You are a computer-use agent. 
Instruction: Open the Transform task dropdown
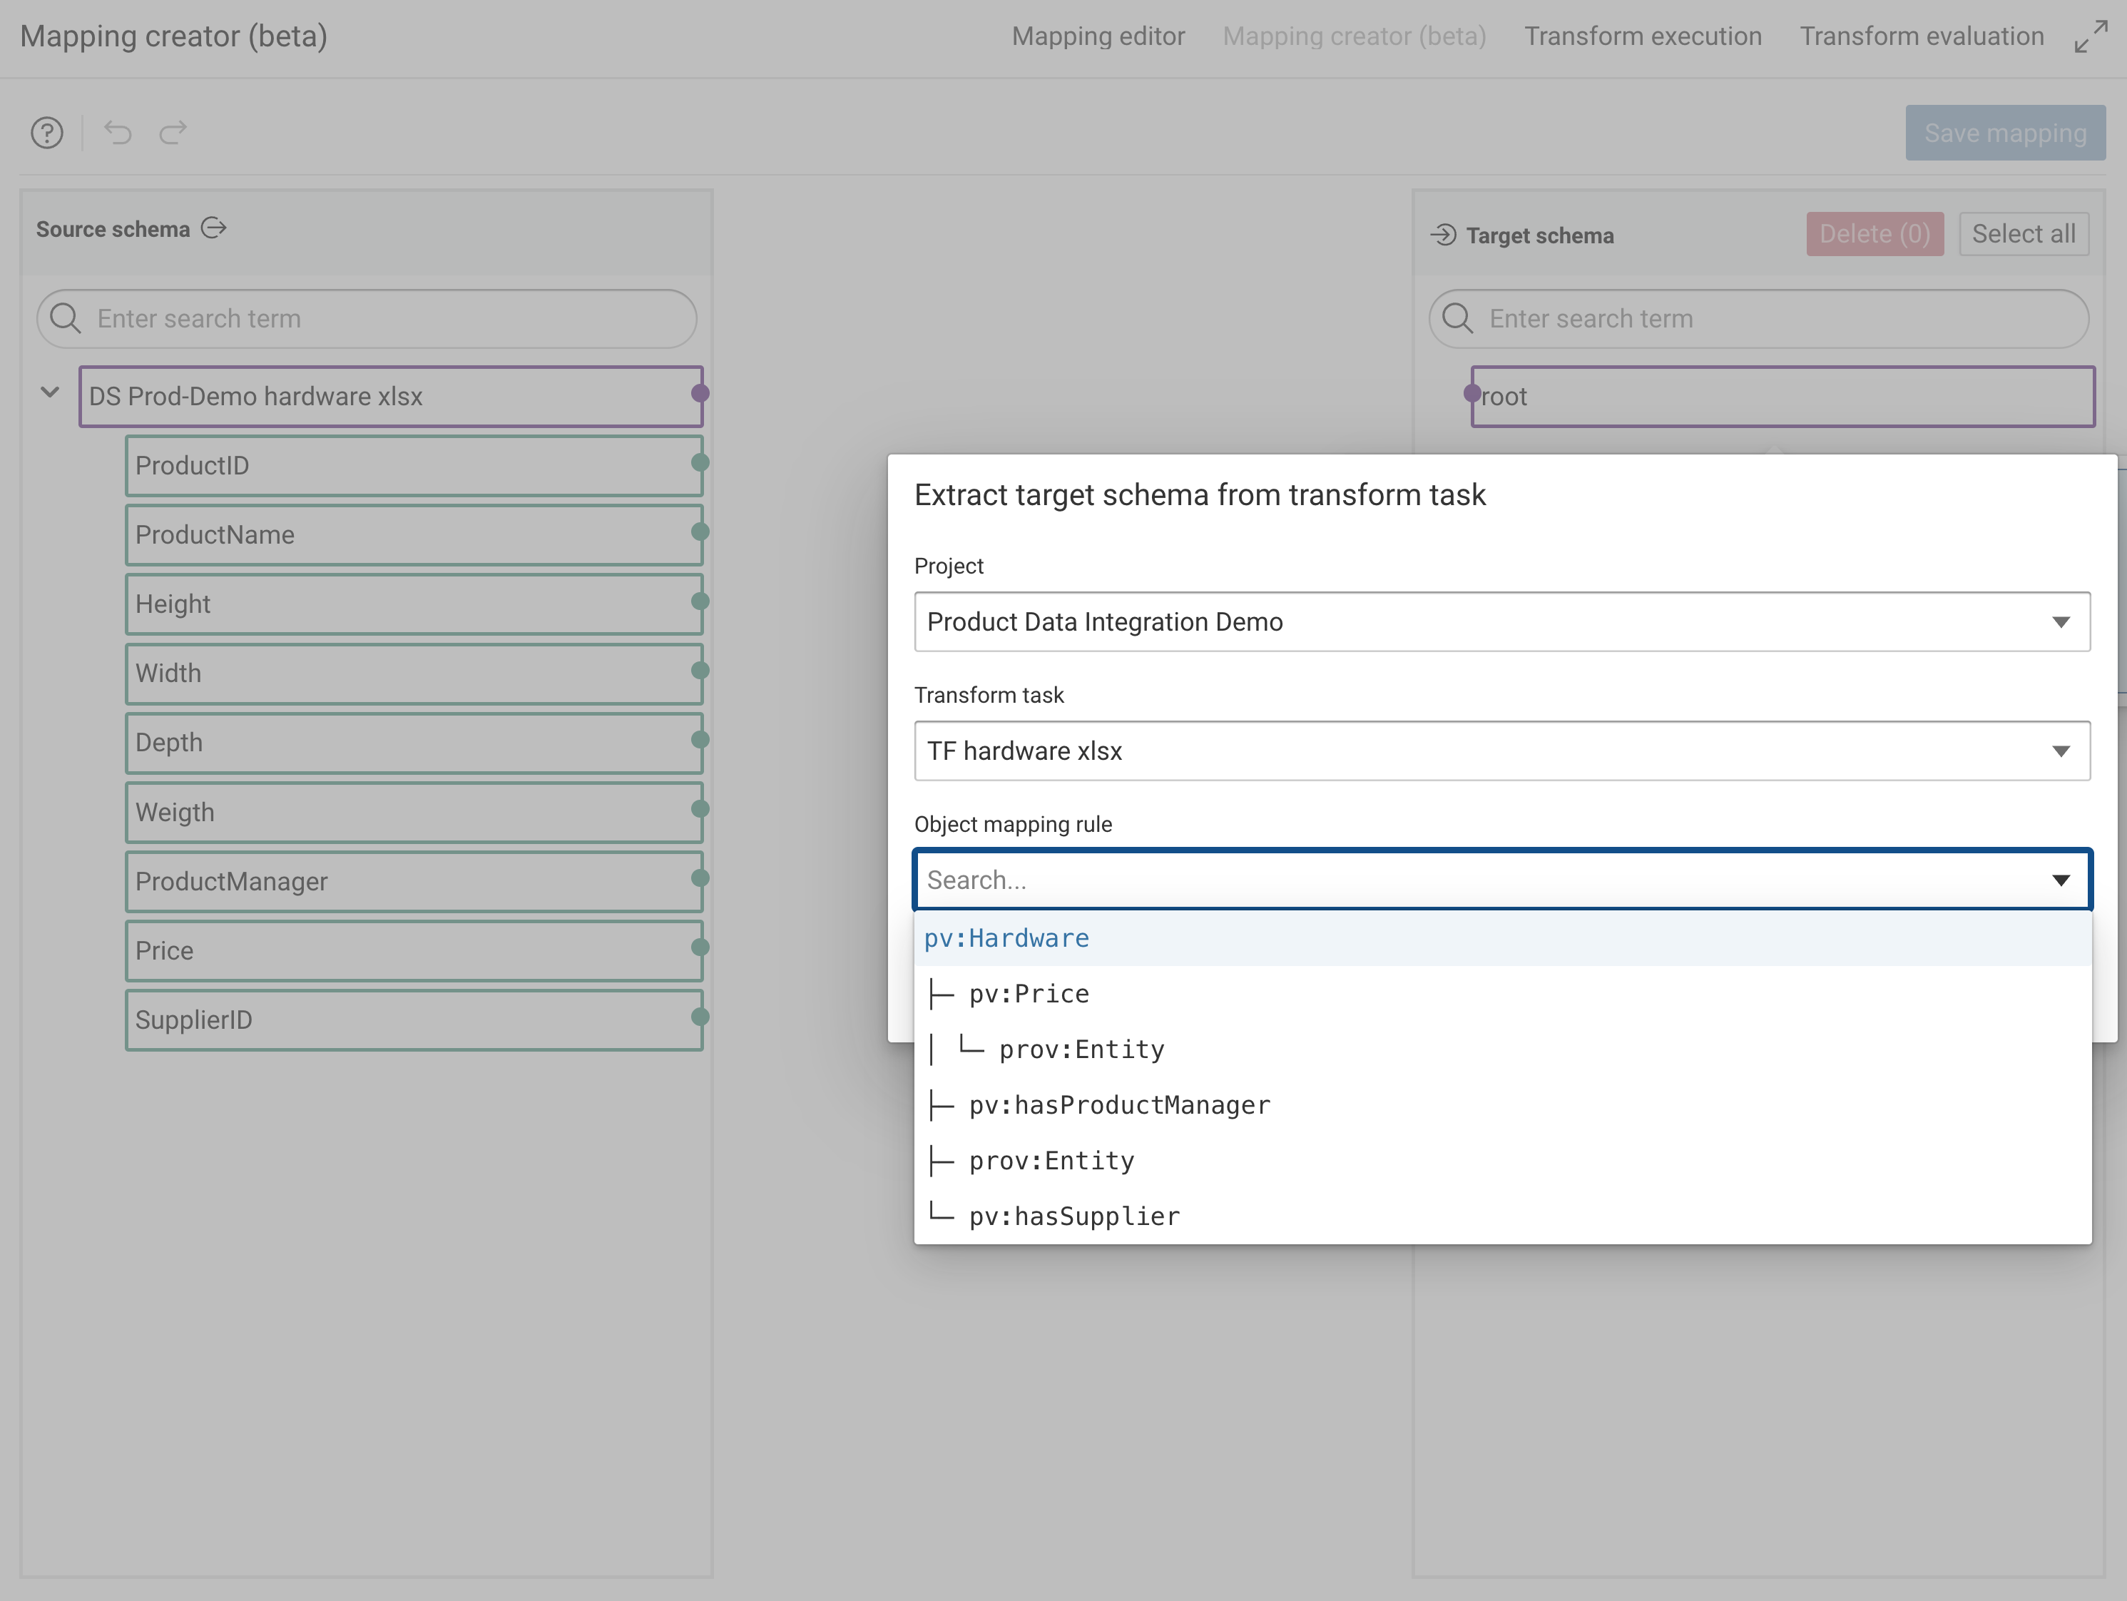pos(2061,751)
